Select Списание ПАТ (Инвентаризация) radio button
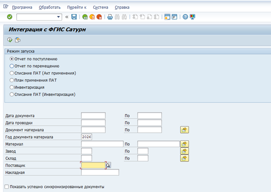This screenshot has width=271, height=192. pyautogui.click(x=11, y=94)
